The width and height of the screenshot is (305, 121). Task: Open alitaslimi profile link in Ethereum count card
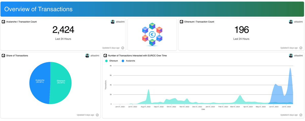tap(298, 22)
